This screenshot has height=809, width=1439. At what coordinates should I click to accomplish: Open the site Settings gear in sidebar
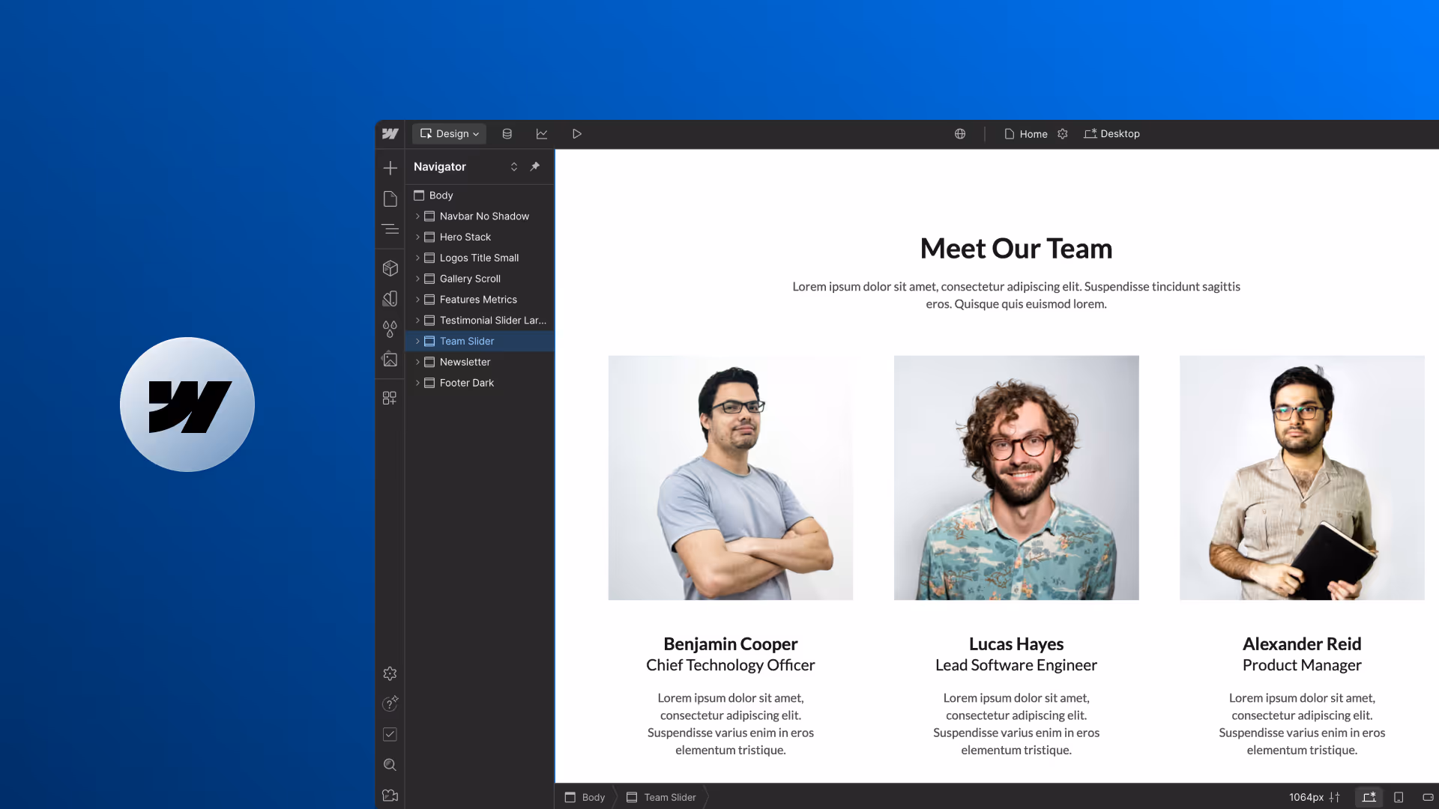[x=390, y=673]
